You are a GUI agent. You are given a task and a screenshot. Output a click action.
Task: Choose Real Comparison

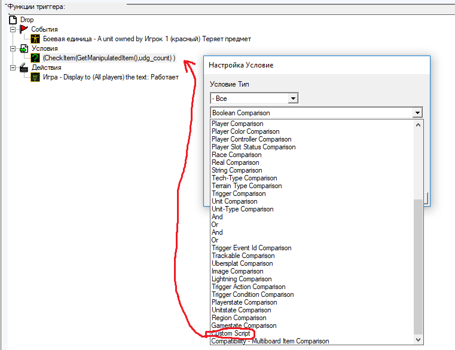(x=236, y=162)
